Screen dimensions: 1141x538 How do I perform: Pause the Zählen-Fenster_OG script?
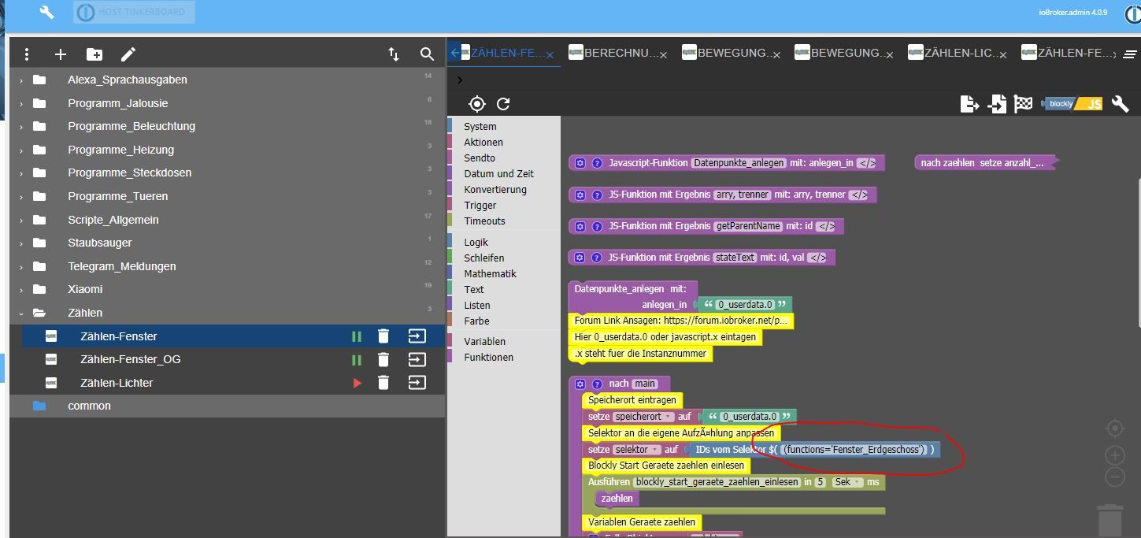357,359
